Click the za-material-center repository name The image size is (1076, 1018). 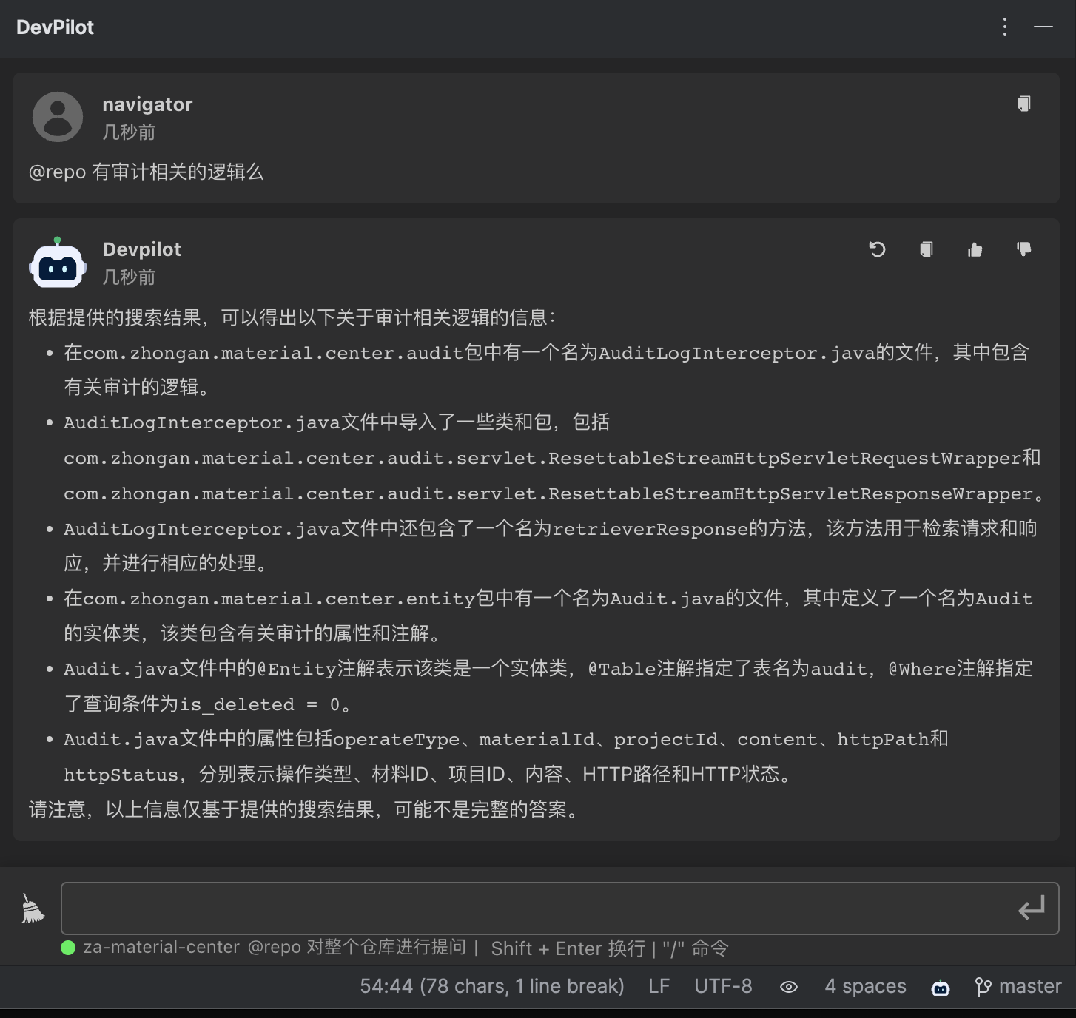pyautogui.click(x=161, y=948)
